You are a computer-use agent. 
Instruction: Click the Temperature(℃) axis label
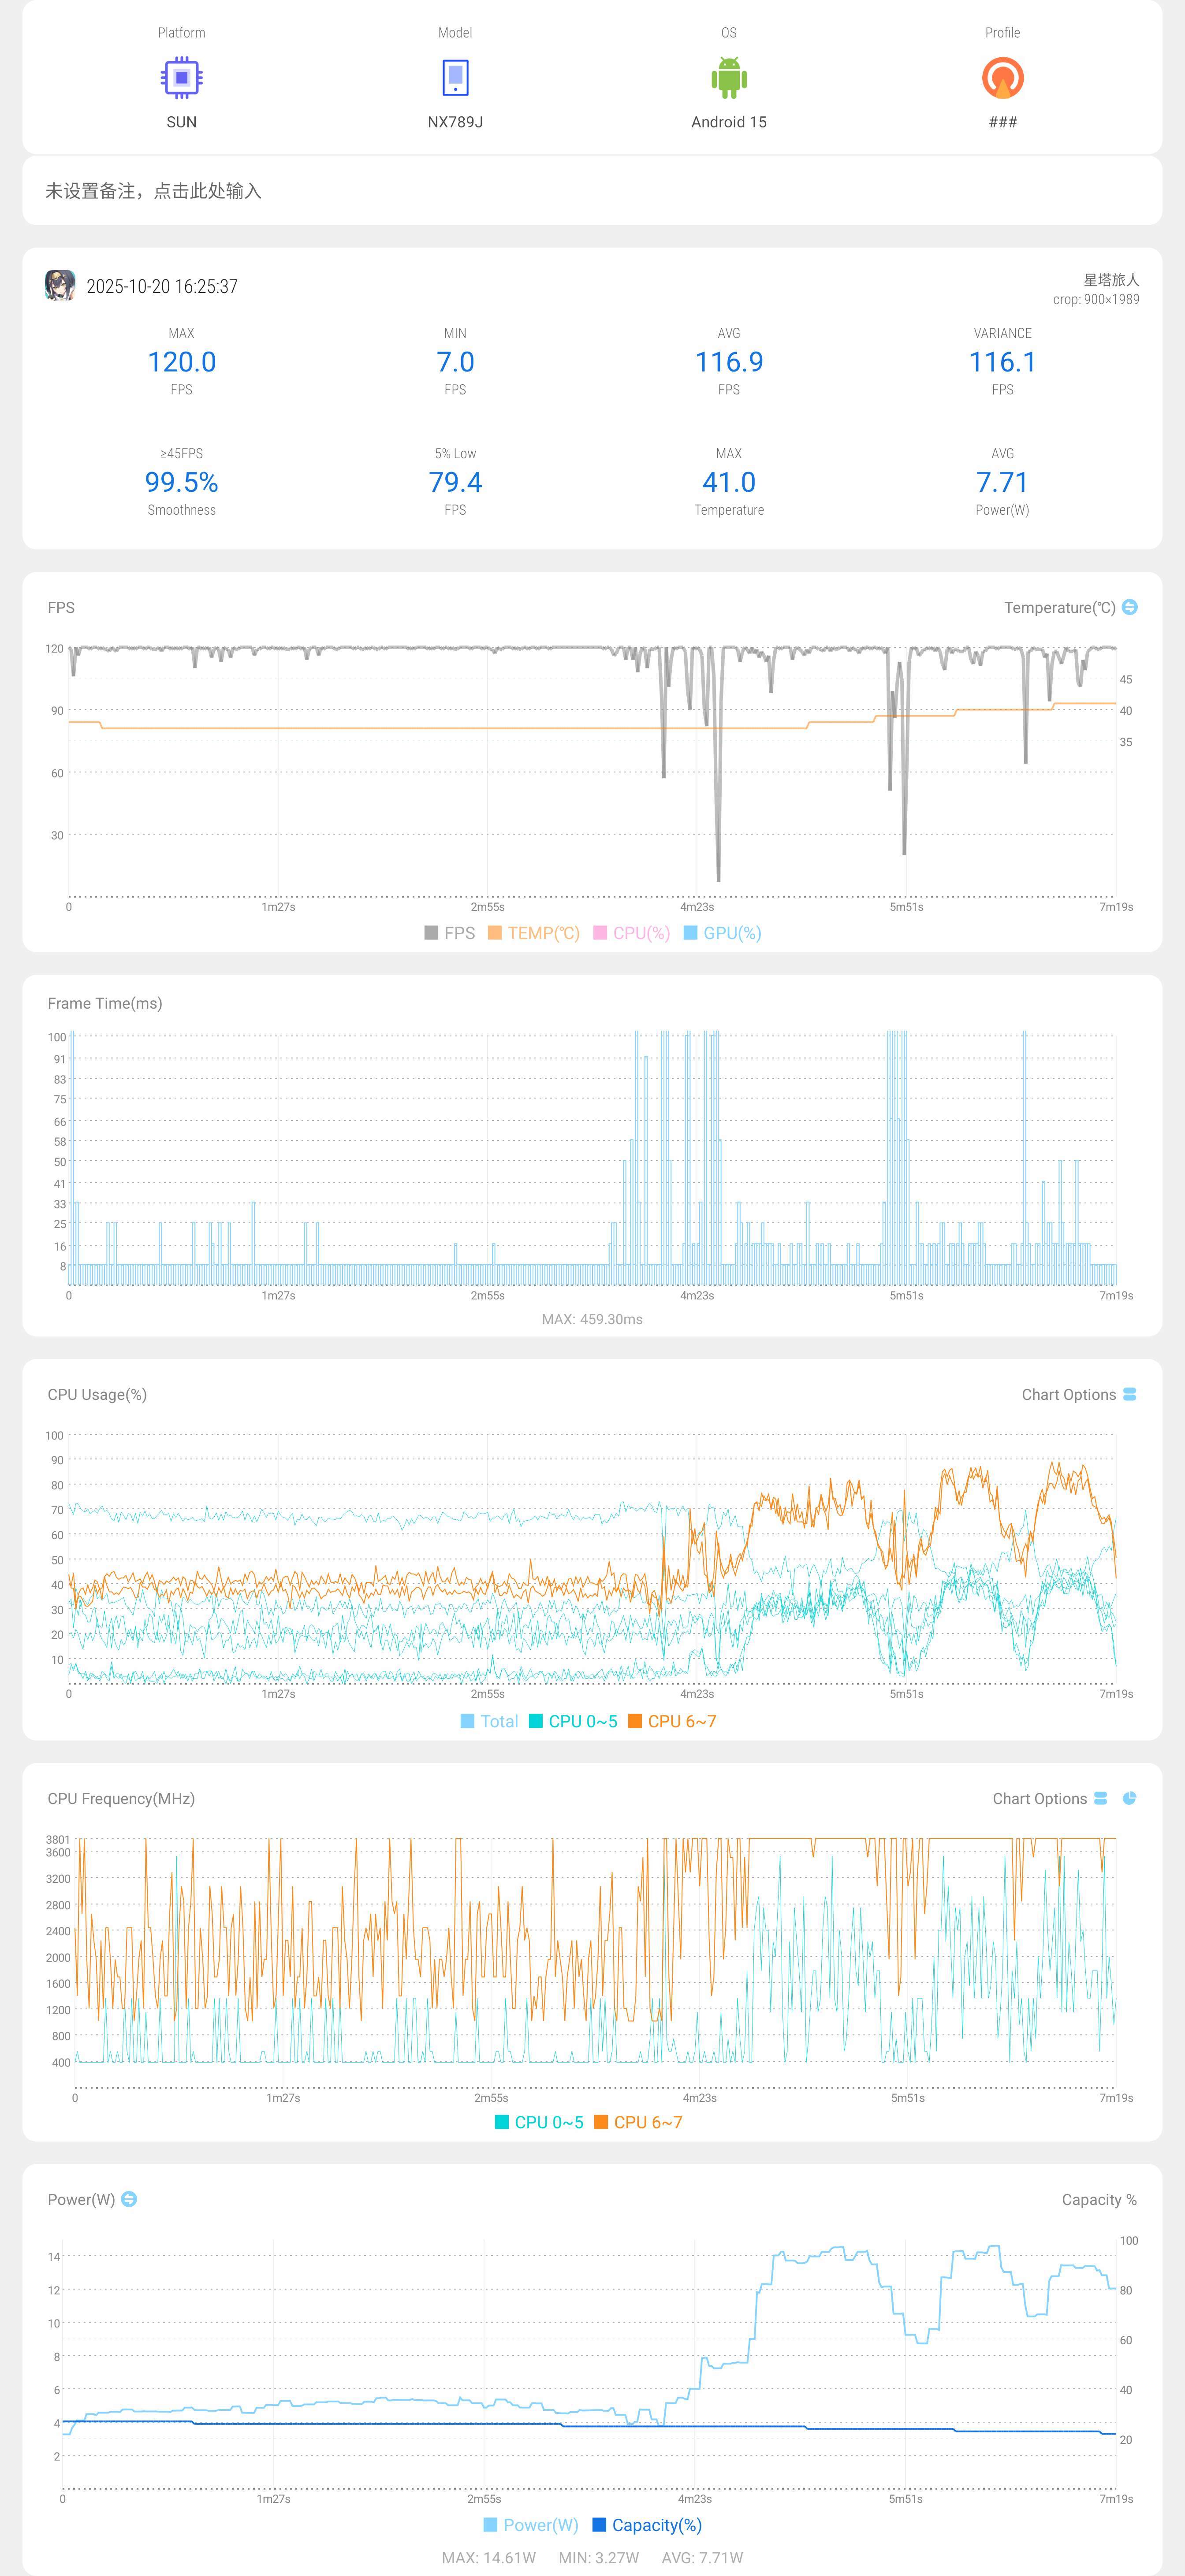(1059, 607)
